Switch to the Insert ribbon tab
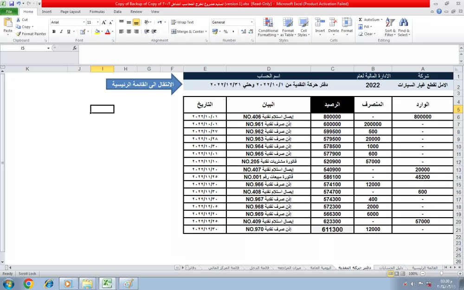The width and height of the screenshot is (464, 290). coord(46,12)
